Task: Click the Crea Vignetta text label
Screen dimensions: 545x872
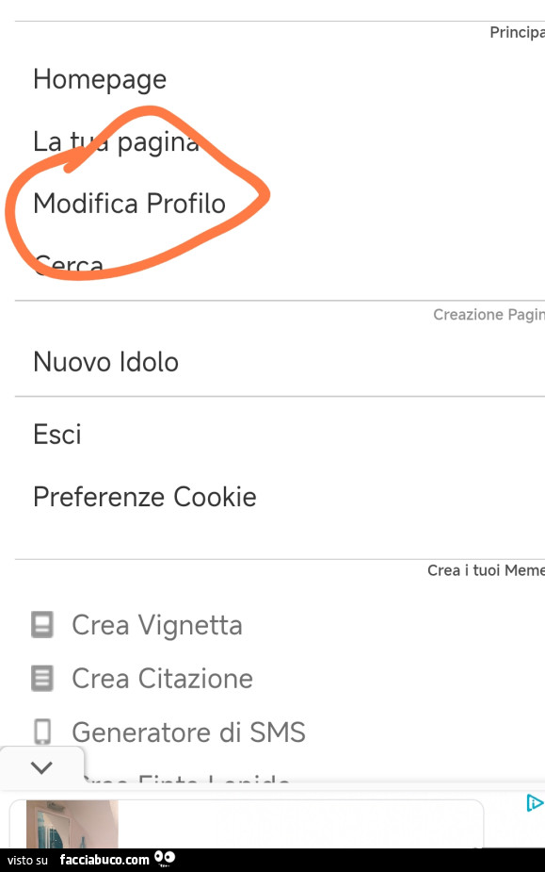Action: [x=156, y=624]
